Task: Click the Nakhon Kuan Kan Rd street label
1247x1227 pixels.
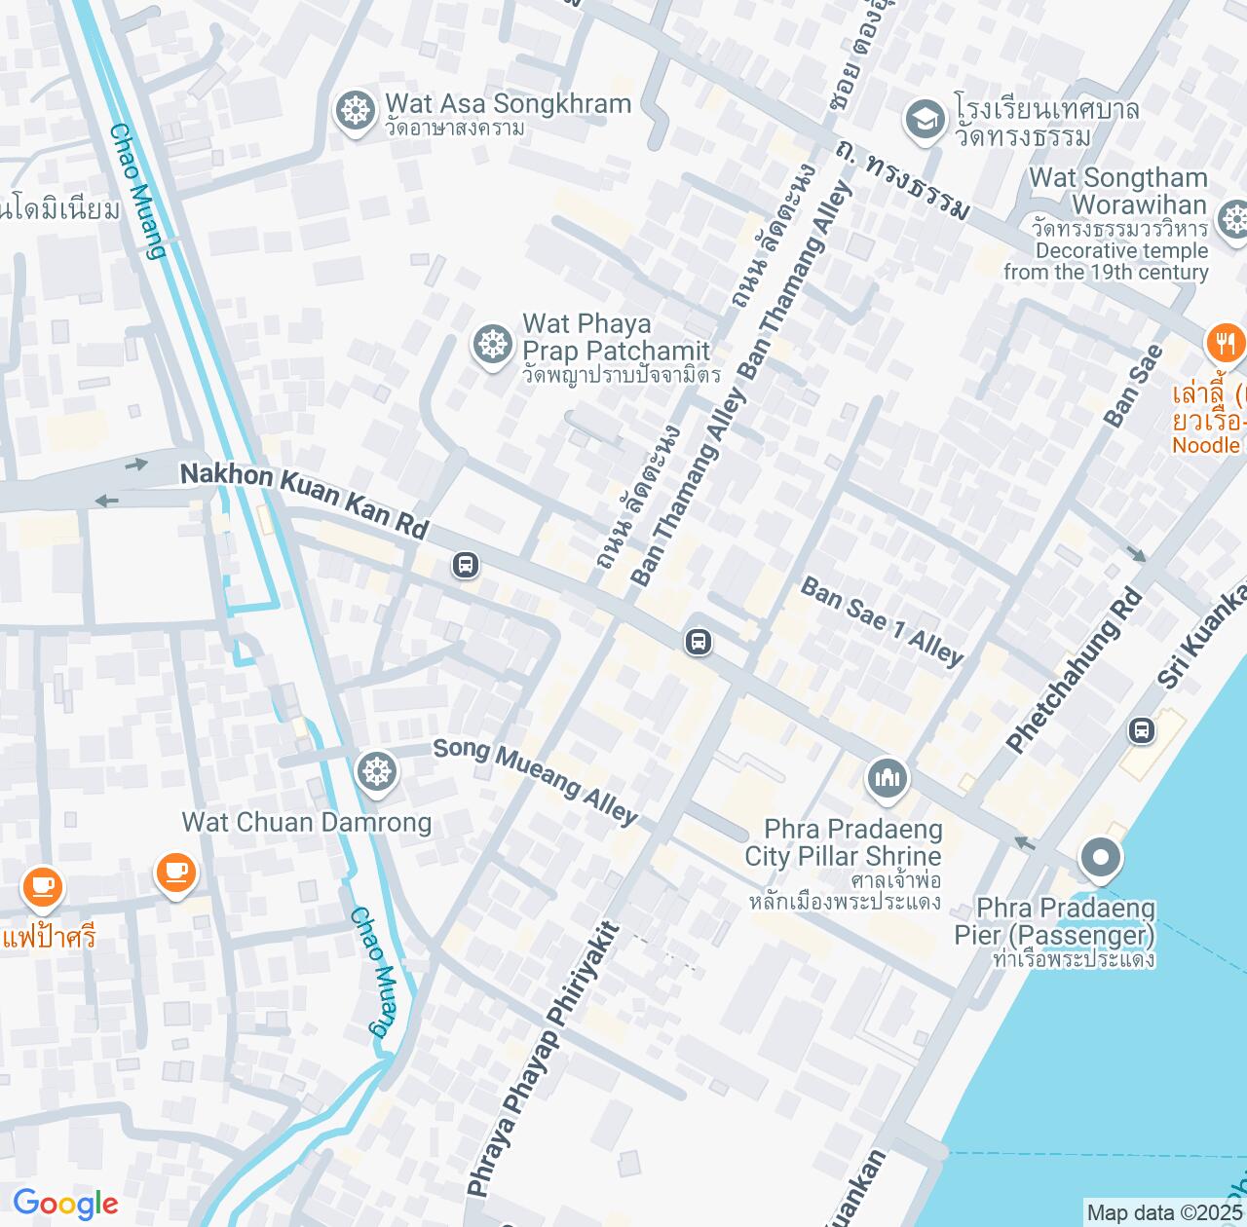Action: [x=304, y=500]
